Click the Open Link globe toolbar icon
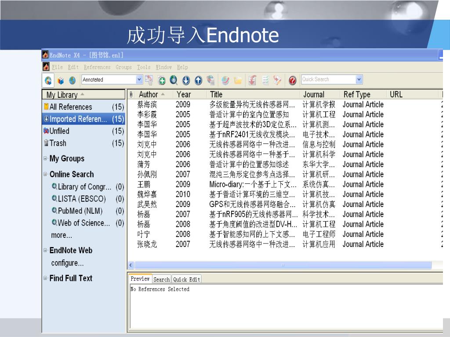Viewport: 450px width, 337px height. coord(225,81)
